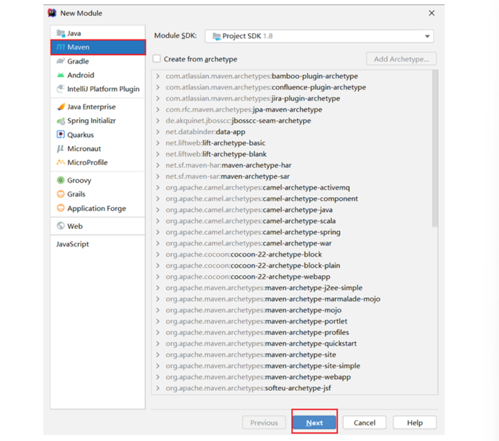
Task: Select camel-archetype-activemq entry
Action: coord(258,188)
